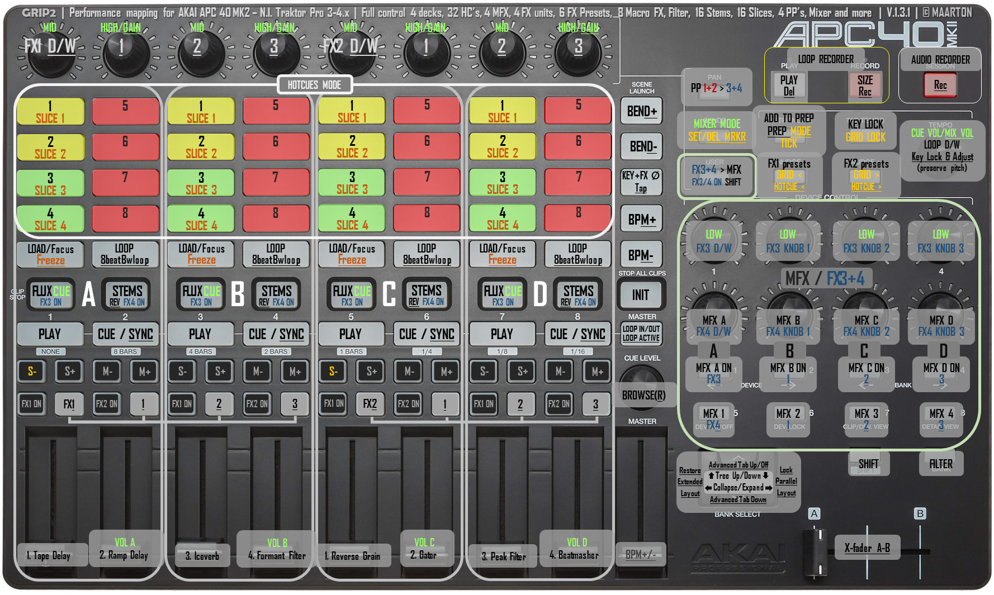
Task: Enable KEY LOCK / GRID LOCK
Action: (865, 130)
